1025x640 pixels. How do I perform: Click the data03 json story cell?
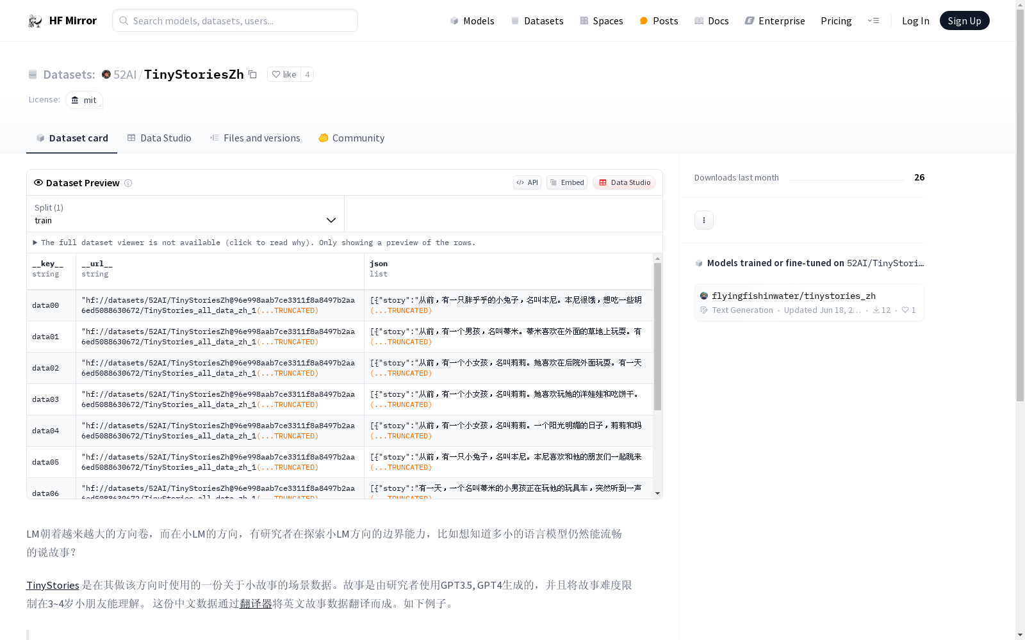pyautogui.click(x=508, y=399)
